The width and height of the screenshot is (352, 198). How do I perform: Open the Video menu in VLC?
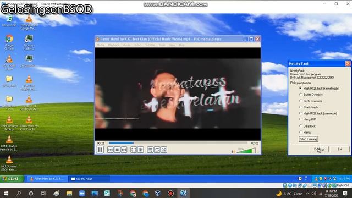click(x=137, y=45)
